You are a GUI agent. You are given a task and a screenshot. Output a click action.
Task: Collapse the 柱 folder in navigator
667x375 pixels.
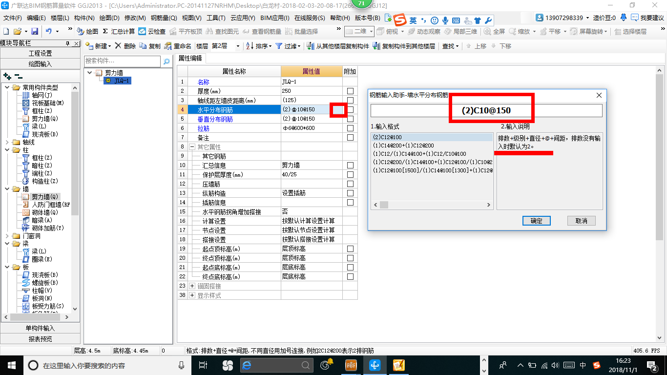click(x=7, y=150)
